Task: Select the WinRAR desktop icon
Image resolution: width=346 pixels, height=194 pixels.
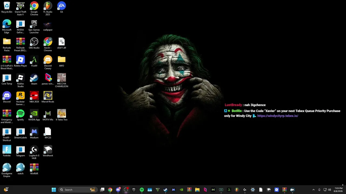Action: (x=34, y=169)
